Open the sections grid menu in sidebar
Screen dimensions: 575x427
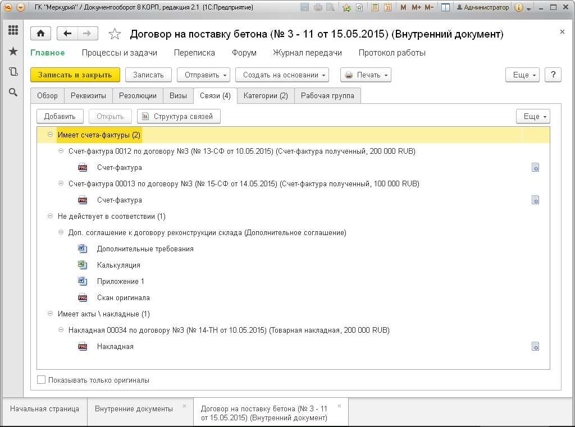[13, 30]
